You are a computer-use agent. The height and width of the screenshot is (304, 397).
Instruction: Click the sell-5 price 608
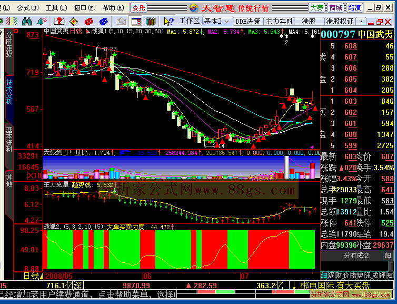[351, 46]
